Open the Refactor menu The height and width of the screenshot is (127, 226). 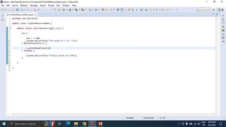24,6
